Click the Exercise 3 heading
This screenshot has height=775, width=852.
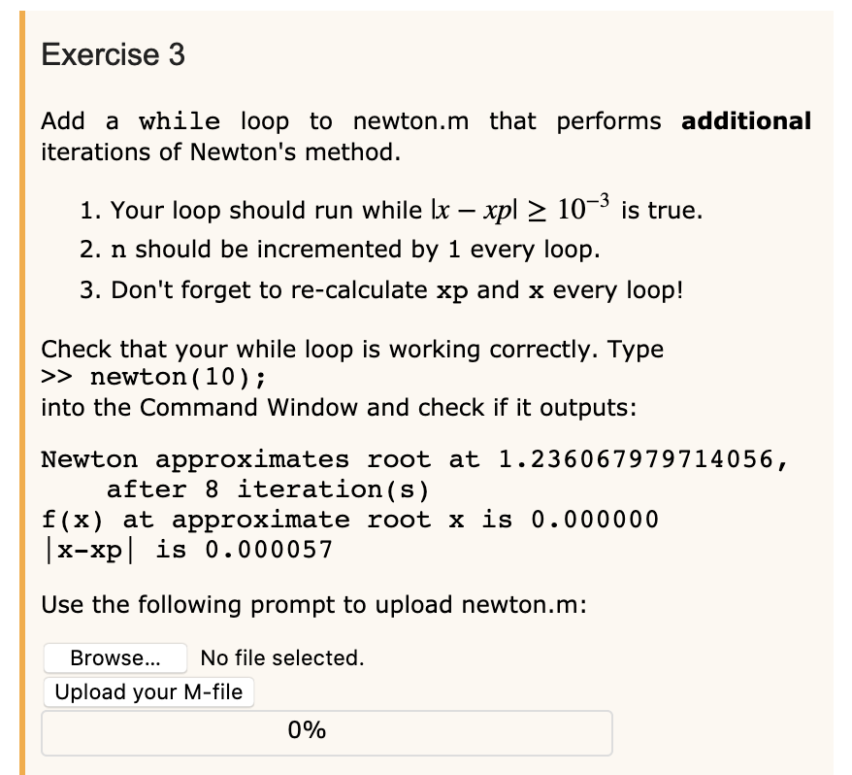click(113, 54)
